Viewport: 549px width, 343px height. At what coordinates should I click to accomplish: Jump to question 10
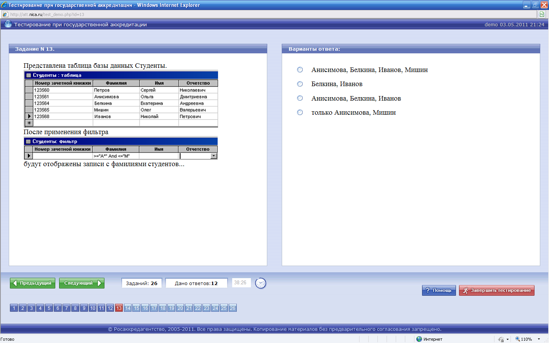[93, 308]
